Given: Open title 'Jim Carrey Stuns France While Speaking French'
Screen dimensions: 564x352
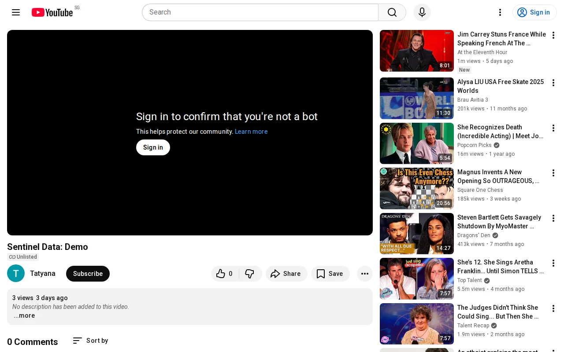Looking at the screenshot, I should [x=501, y=39].
